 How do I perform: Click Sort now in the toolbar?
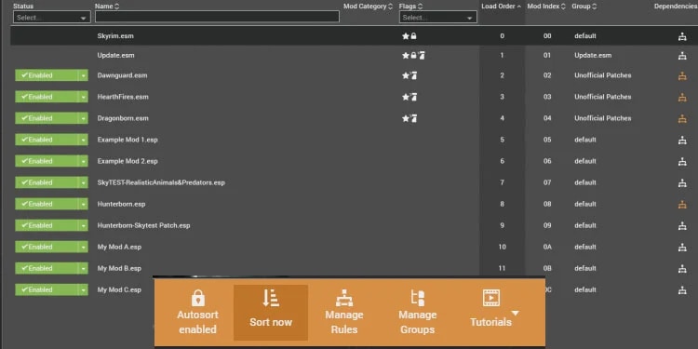coord(271,313)
